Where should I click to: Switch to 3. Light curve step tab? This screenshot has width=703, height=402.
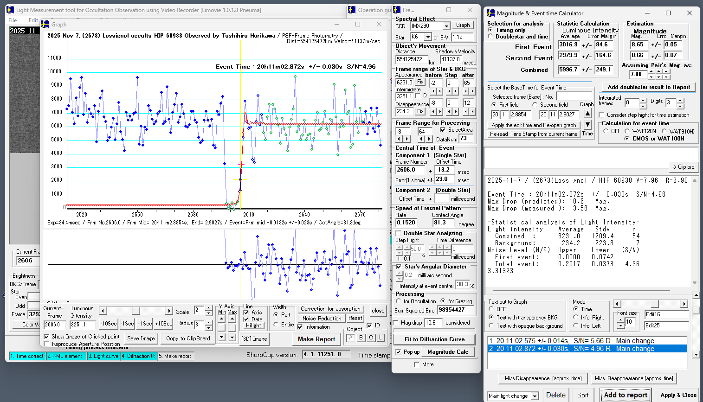point(103,356)
